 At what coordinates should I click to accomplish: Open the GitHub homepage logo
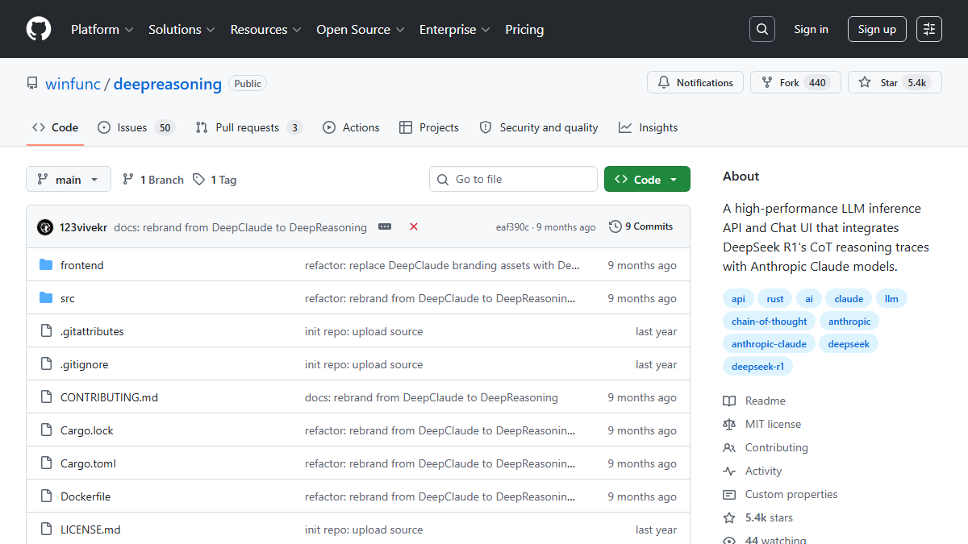pyautogui.click(x=39, y=29)
